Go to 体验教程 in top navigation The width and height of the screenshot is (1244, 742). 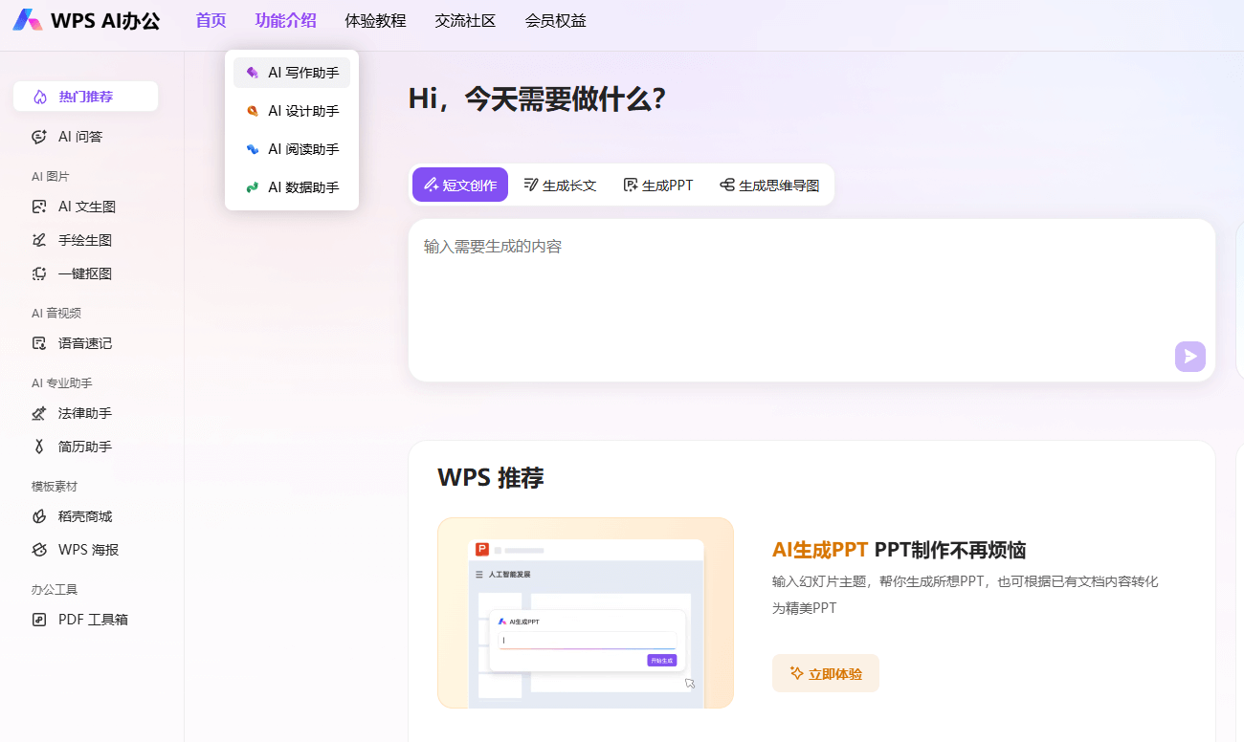(x=375, y=21)
